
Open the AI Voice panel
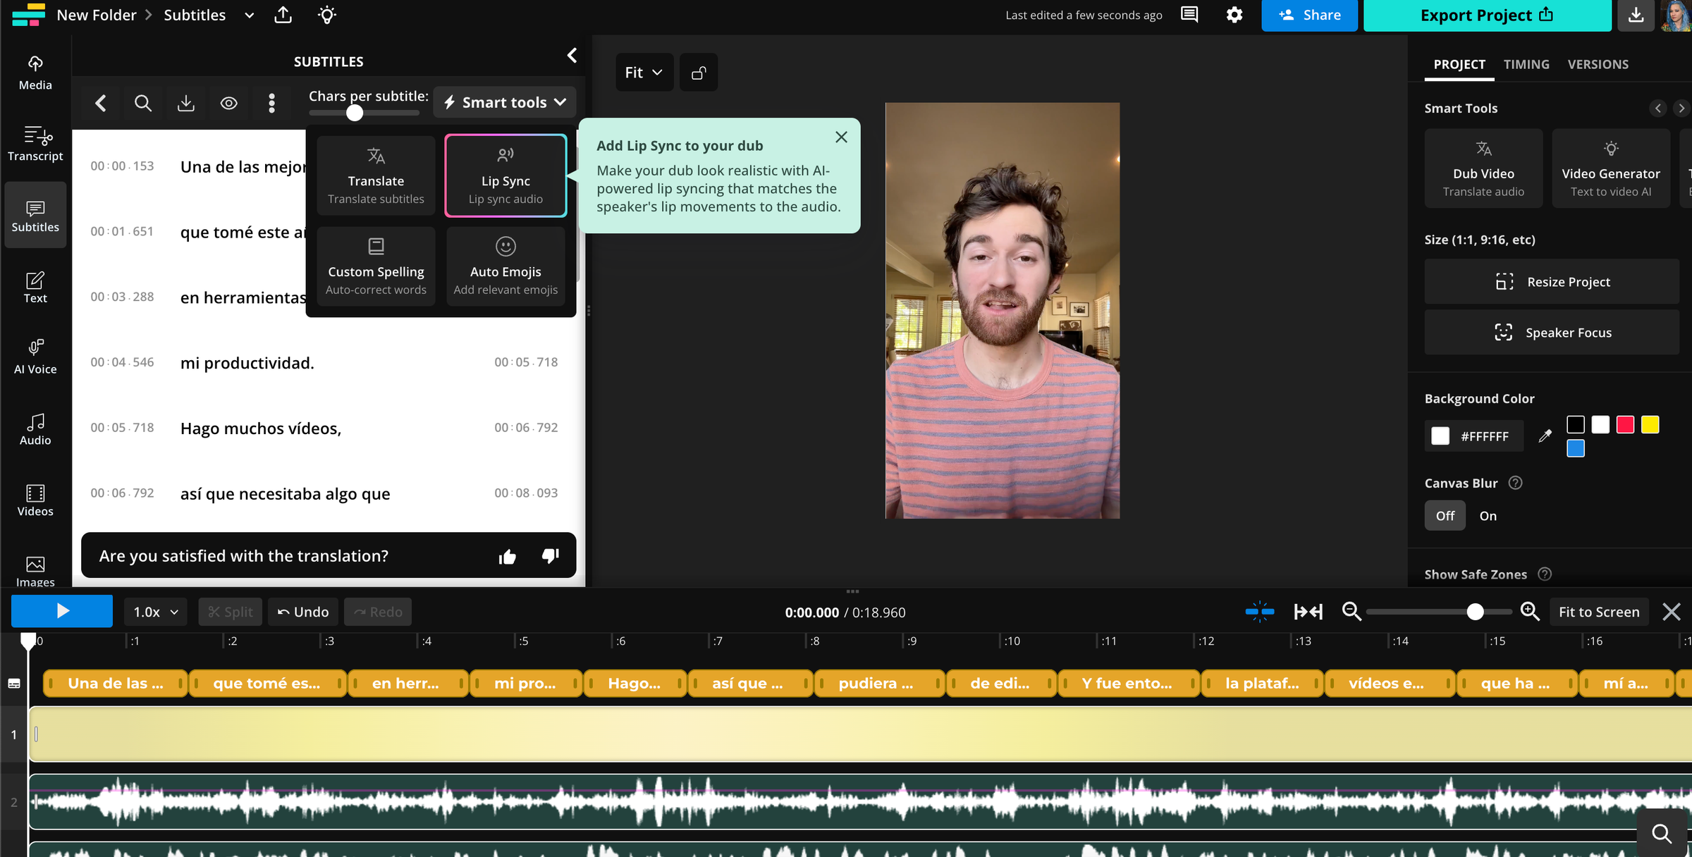coord(35,357)
